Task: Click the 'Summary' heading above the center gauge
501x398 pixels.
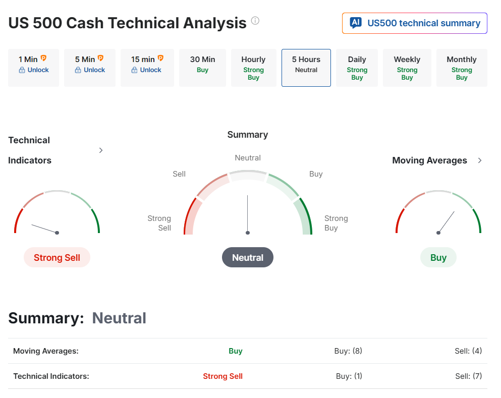Action: (248, 135)
